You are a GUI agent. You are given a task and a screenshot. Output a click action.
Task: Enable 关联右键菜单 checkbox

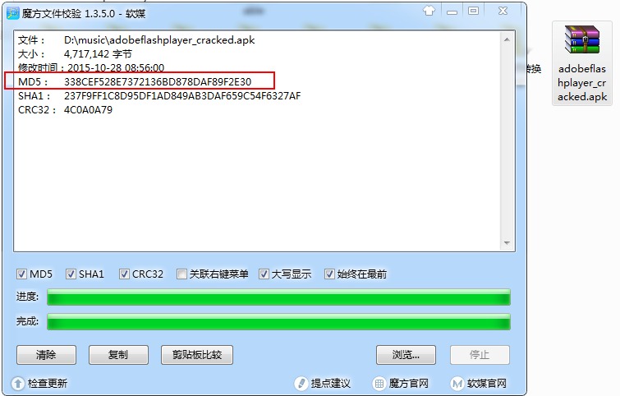click(x=181, y=274)
